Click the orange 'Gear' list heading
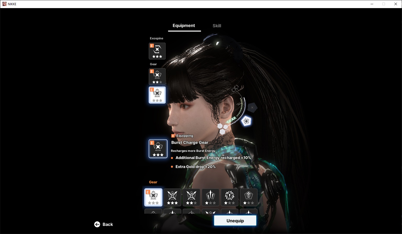 point(153,182)
